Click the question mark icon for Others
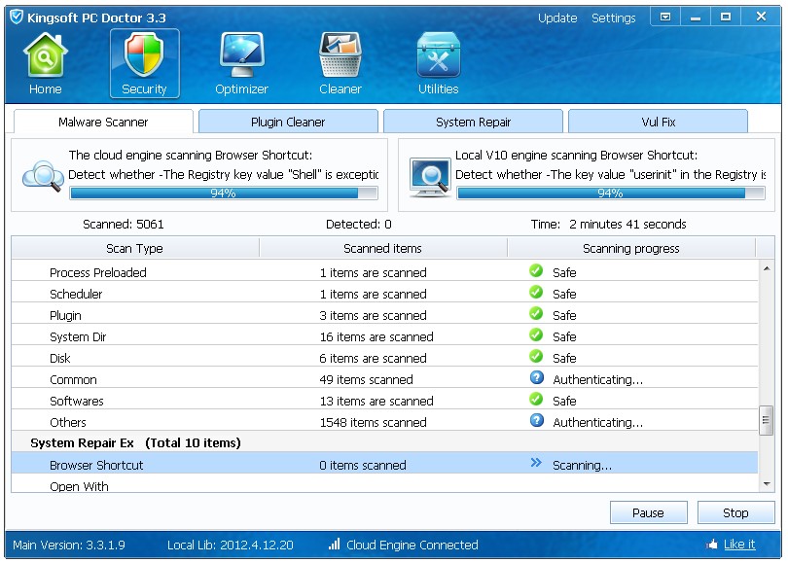This screenshot has height=563, width=788. (x=537, y=420)
